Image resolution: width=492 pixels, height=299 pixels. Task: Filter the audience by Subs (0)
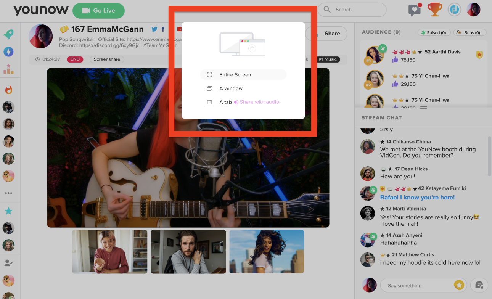click(x=469, y=33)
